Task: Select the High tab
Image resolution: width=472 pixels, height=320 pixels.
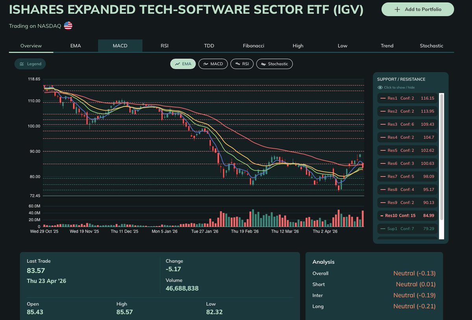Action: click(298, 46)
